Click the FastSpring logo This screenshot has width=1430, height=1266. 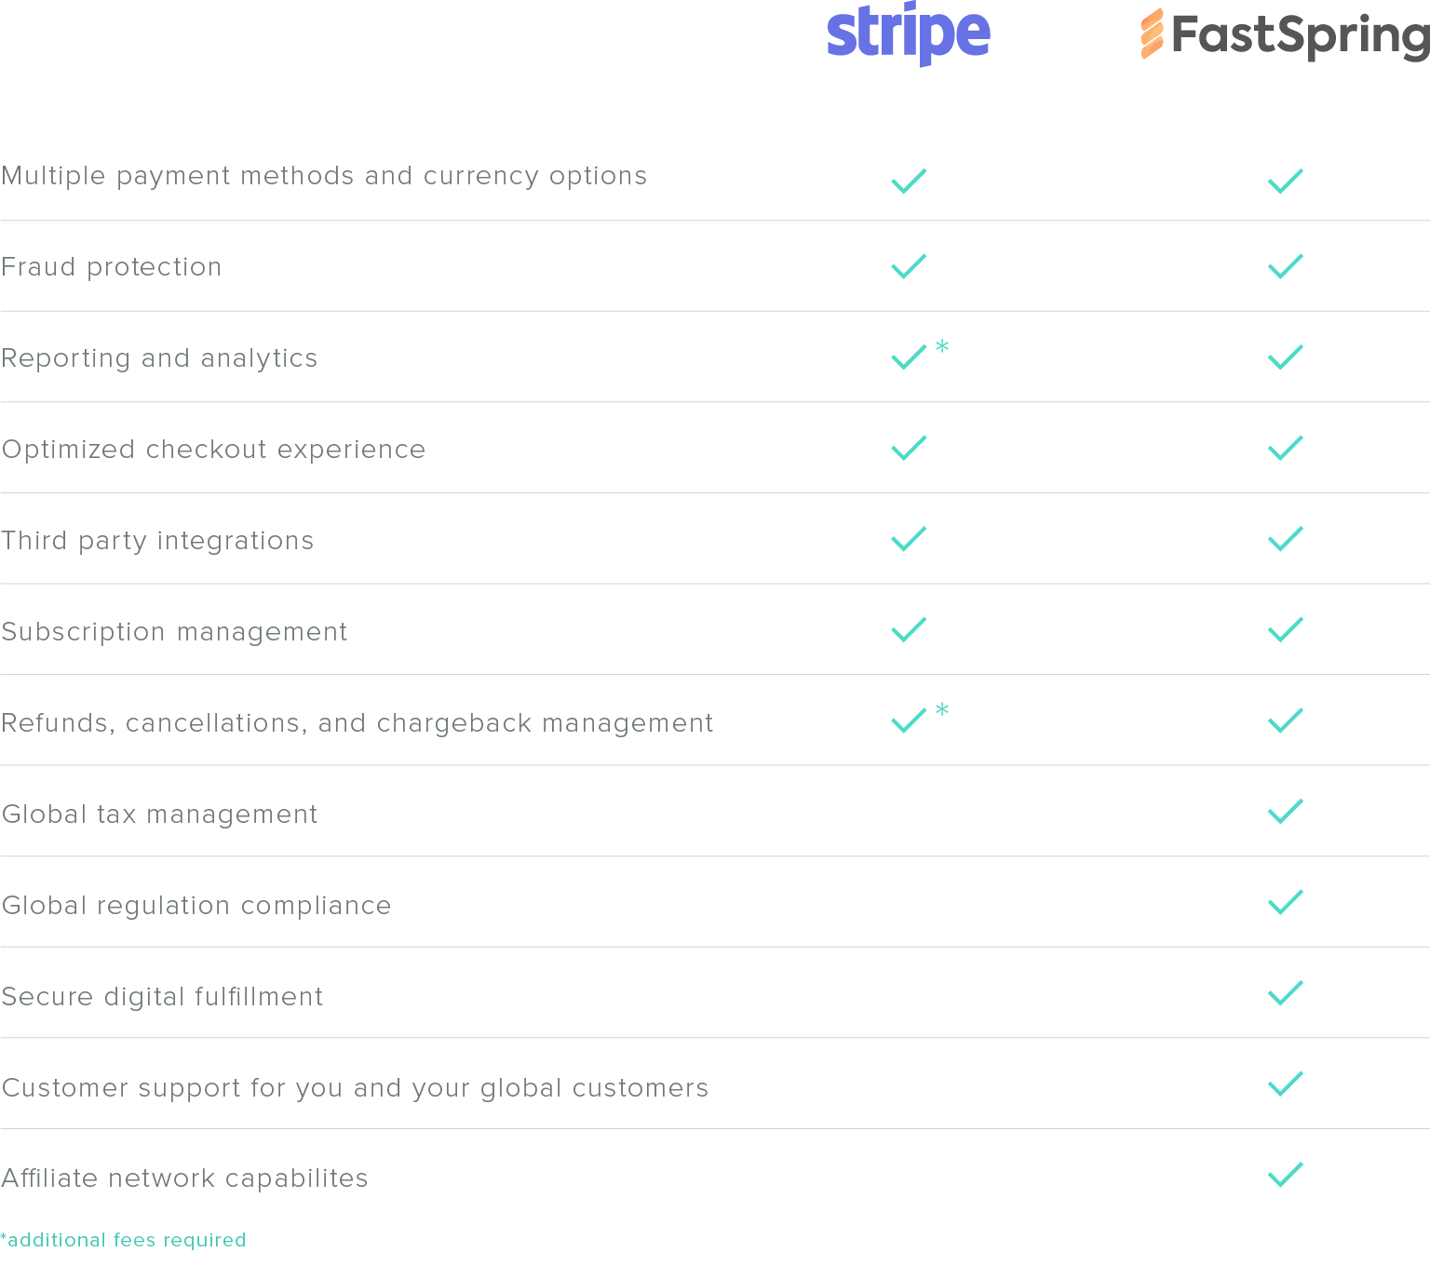click(1286, 34)
